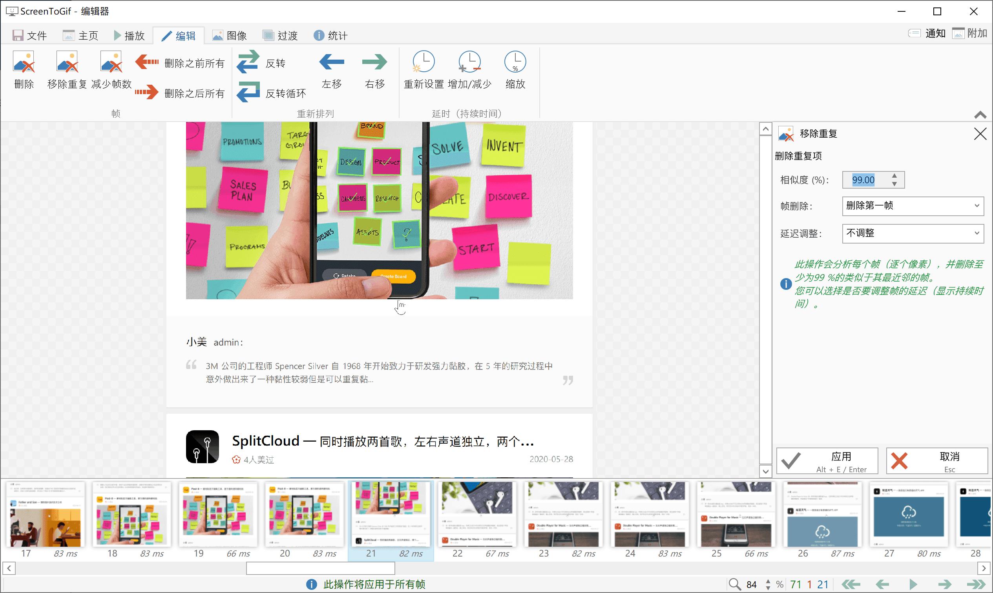Viewport: 993px width, 593px height.
Task: Select the 反转循环 reverse loop icon
Action: [x=248, y=92]
